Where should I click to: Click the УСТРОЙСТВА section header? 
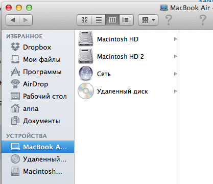click(x=27, y=136)
